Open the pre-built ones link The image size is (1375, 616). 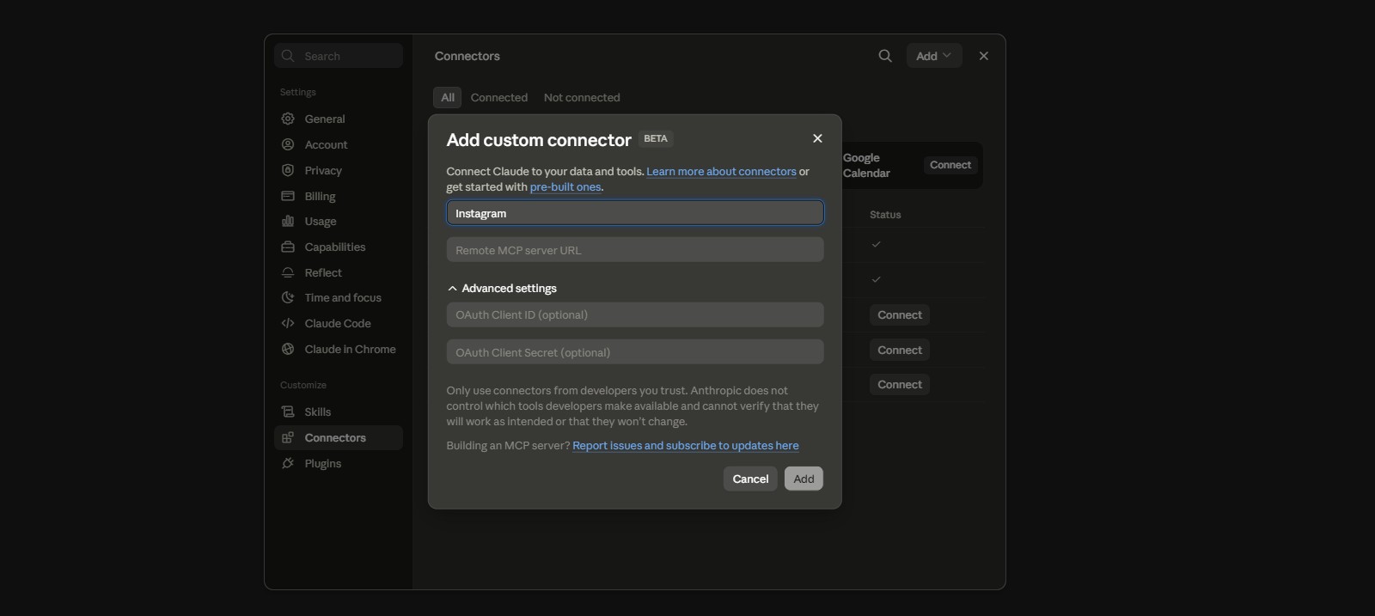[565, 186]
